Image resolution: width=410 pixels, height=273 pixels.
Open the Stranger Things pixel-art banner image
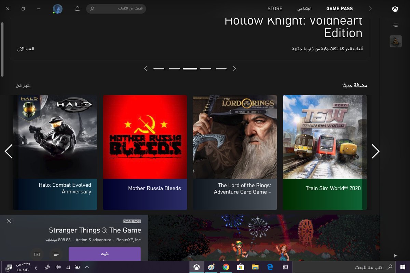point(264,238)
